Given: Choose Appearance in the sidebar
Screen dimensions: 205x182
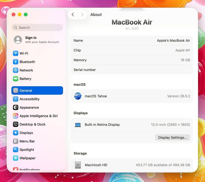Looking at the screenshot, I should 37,107.
